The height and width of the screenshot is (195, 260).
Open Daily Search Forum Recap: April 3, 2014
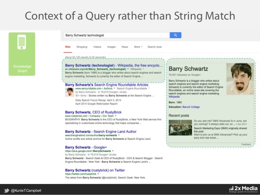pos(98,100)
